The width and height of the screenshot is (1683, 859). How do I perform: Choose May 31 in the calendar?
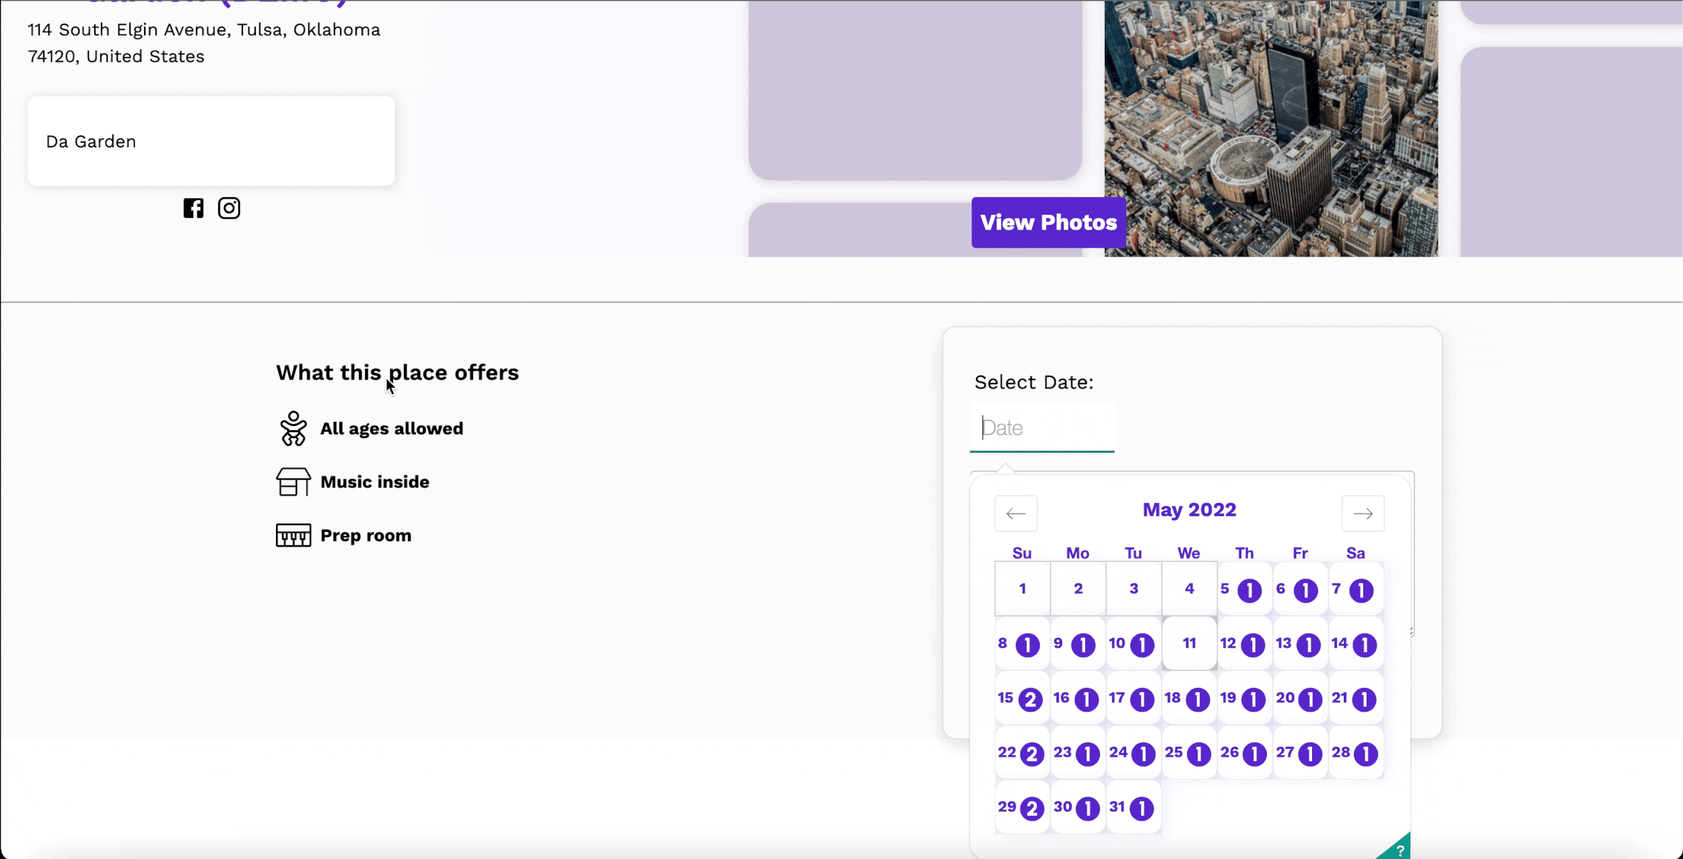coord(1133,807)
